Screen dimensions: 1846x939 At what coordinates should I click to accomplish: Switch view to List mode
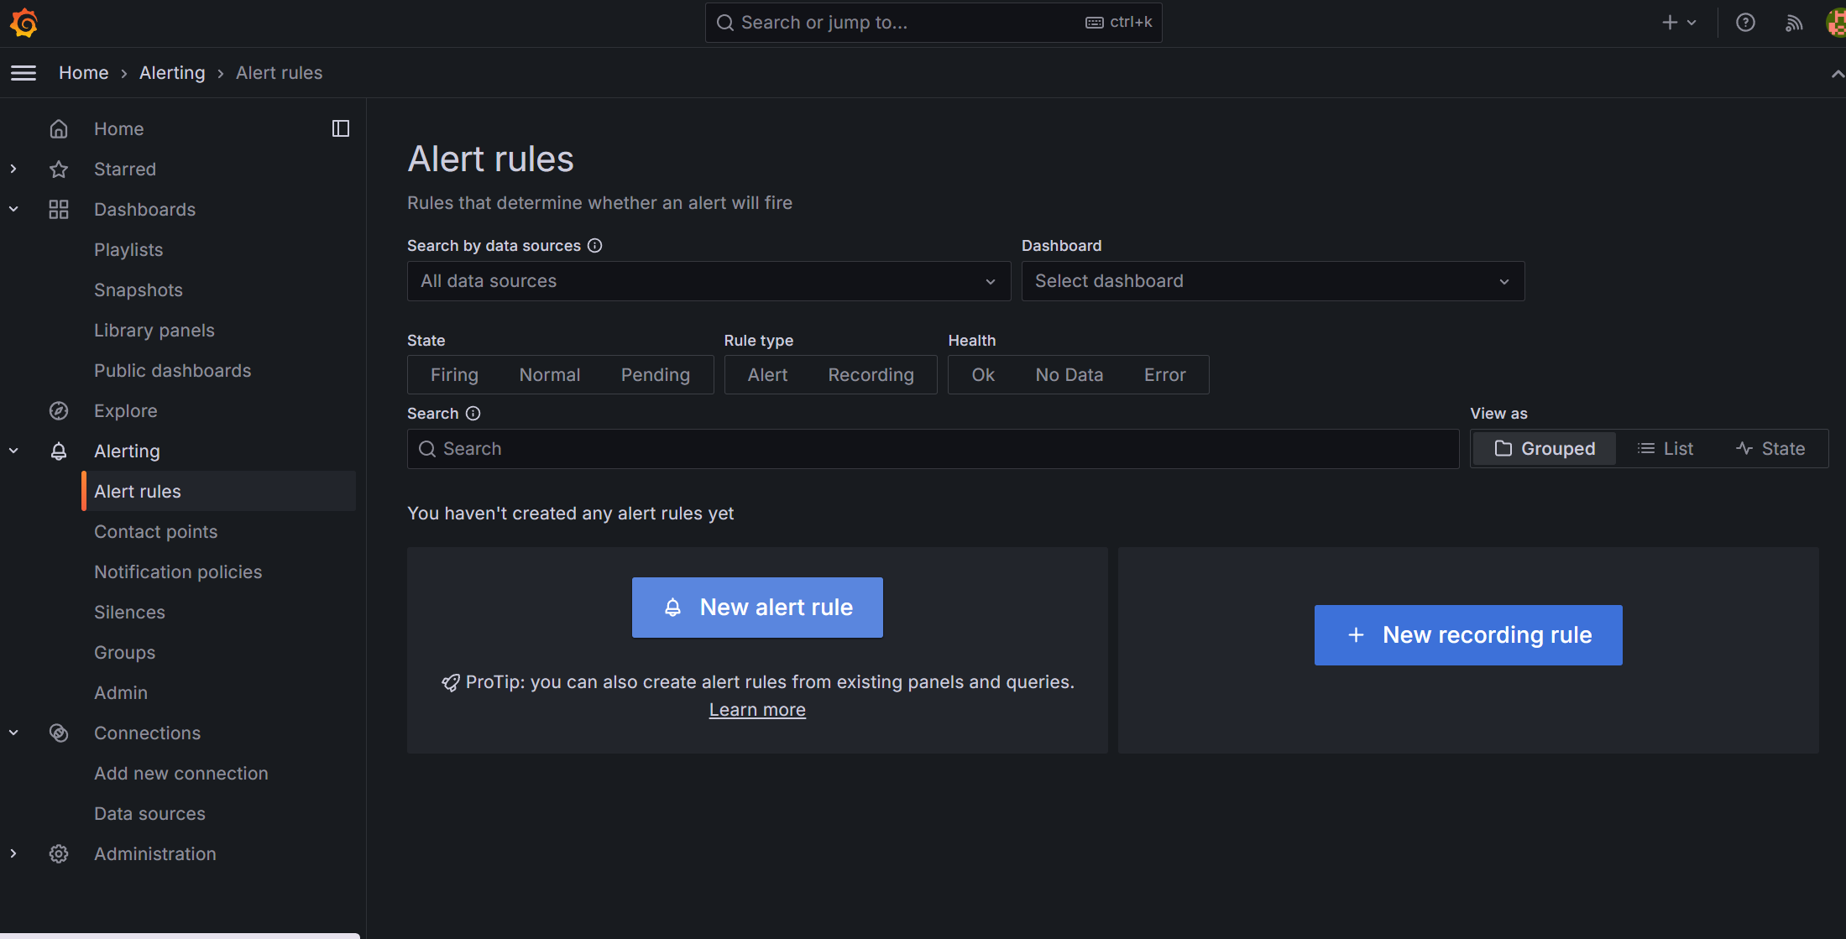[x=1666, y=449]
